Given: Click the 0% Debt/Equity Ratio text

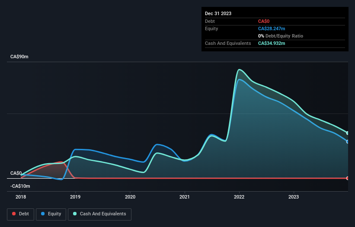Looking at the screenshot, I should tap(281, 36).
